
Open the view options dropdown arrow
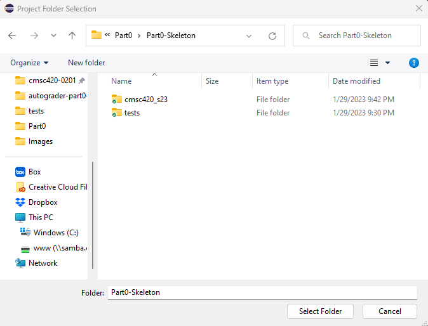[387, 63]
